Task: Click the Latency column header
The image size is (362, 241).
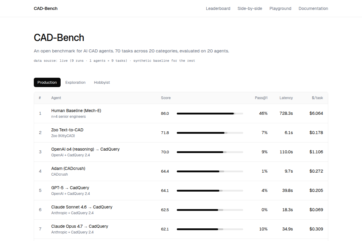Action: pyautogui.click(x=286, y=98)
